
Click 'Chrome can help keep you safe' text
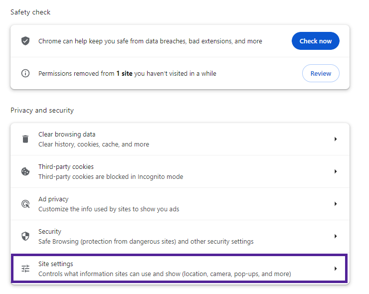coord(150,41)
